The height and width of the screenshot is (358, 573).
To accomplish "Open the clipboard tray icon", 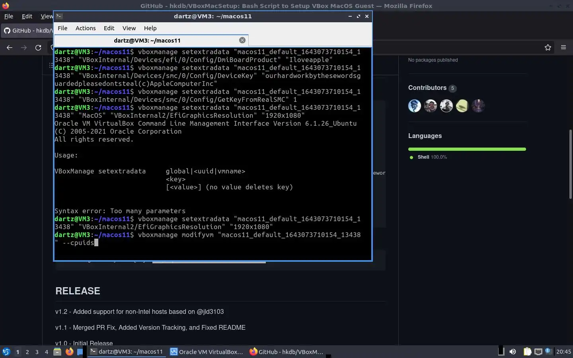I will pyautogui.click(x=527, y=352).
